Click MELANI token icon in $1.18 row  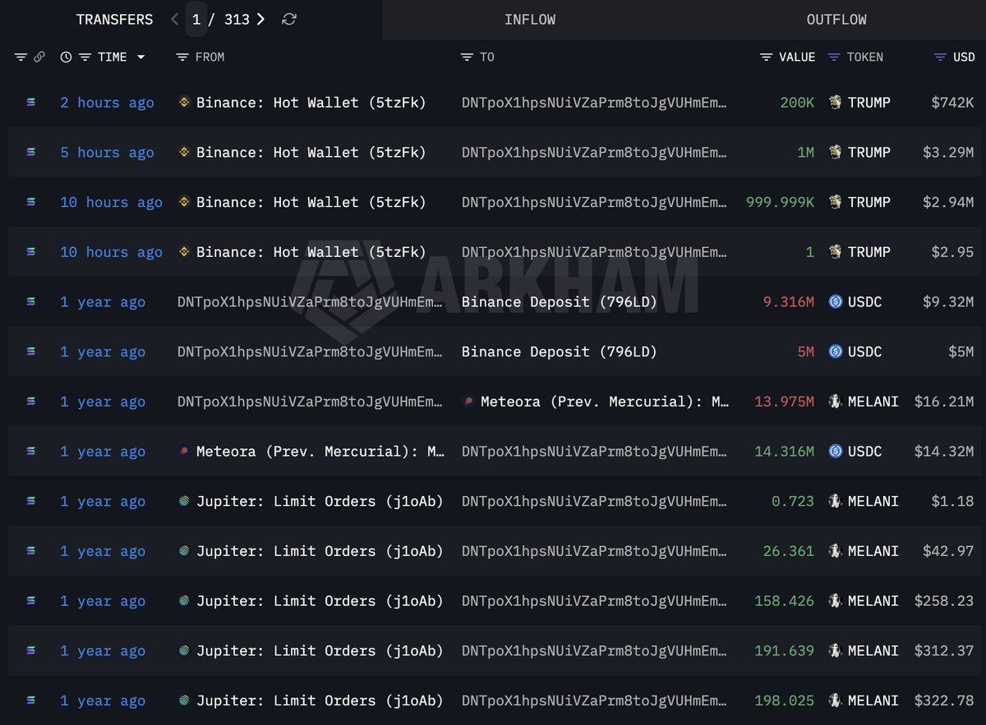click(x=836, y=501)
